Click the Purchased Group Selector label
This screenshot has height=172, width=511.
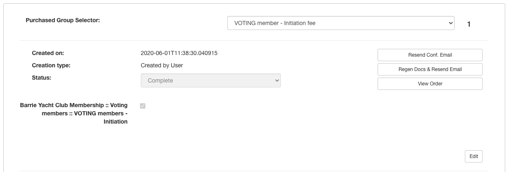63,20
